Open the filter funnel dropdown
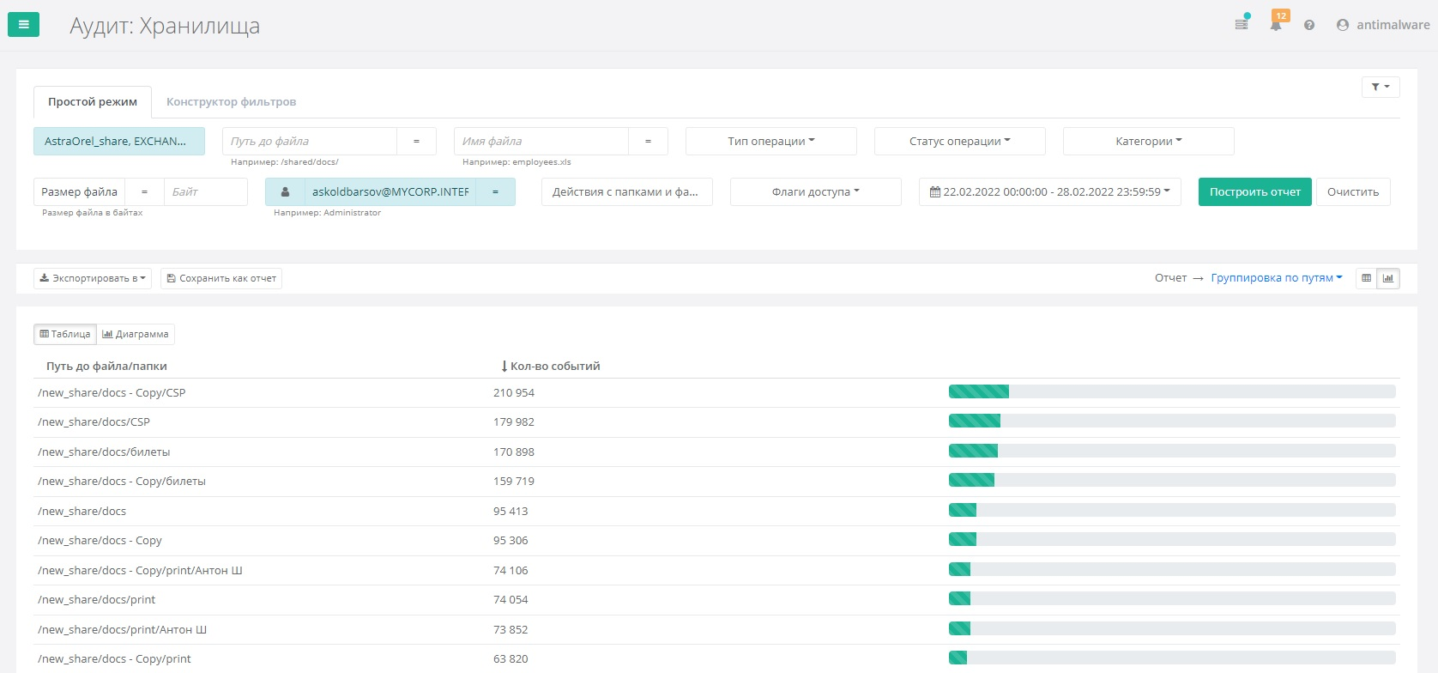Viewport: 1438px width, 673px height. pyautogui.click(x=1380, y=87)
